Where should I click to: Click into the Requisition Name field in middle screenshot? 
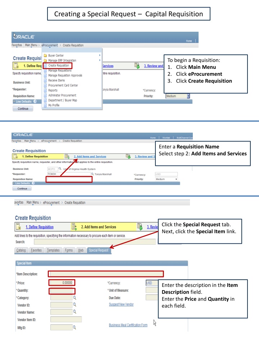[x=69, y=179]
